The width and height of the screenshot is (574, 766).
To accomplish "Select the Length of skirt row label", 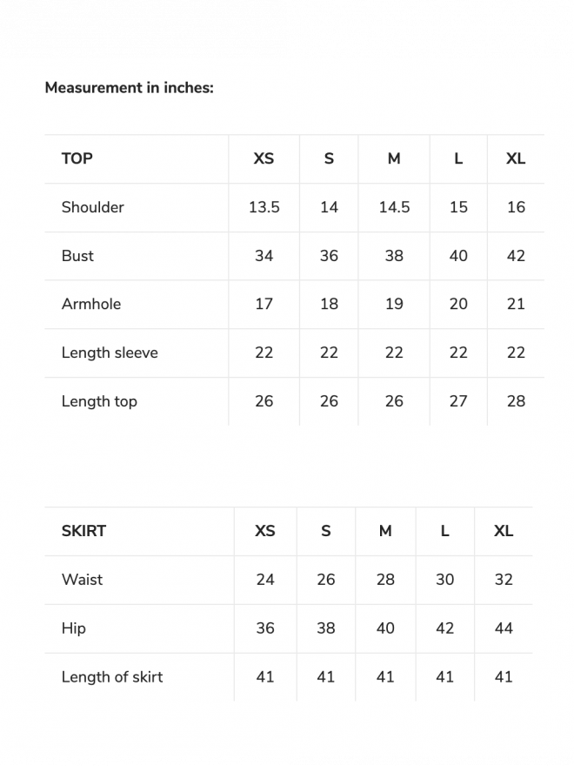I will 112,677.
